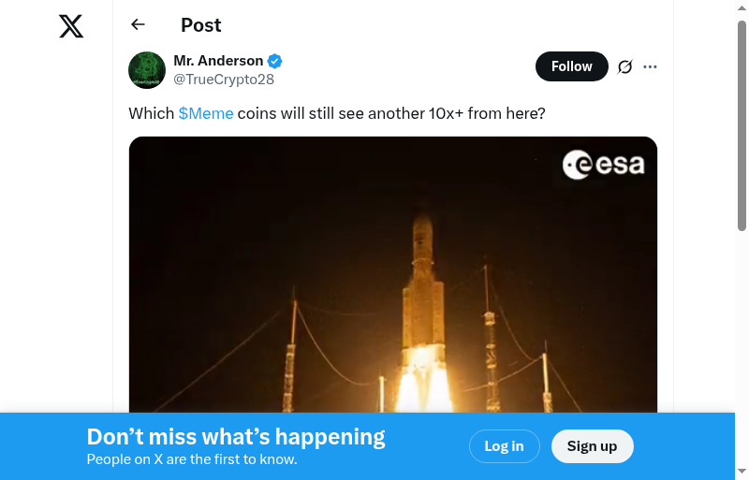Click the @TrueCrypto28 handle
749x480 pixels.
click(x=224, y=80)
